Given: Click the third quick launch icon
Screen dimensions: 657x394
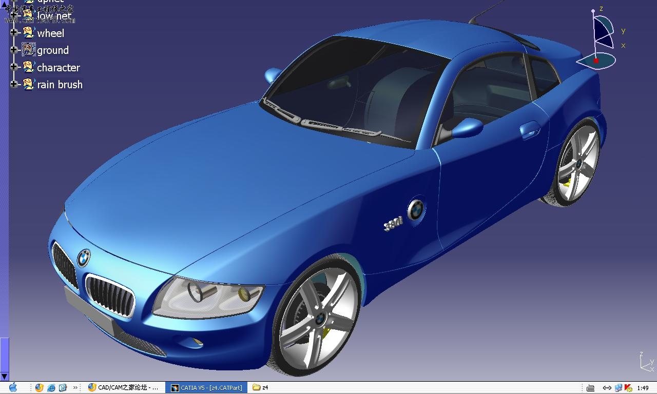Looking at the screenshot, I should 63,388.
